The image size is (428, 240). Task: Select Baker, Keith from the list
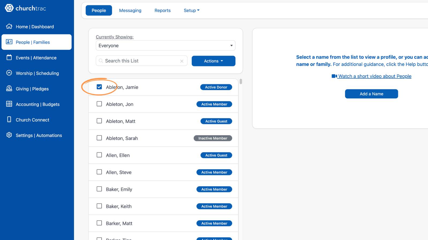tap(119, 206)
